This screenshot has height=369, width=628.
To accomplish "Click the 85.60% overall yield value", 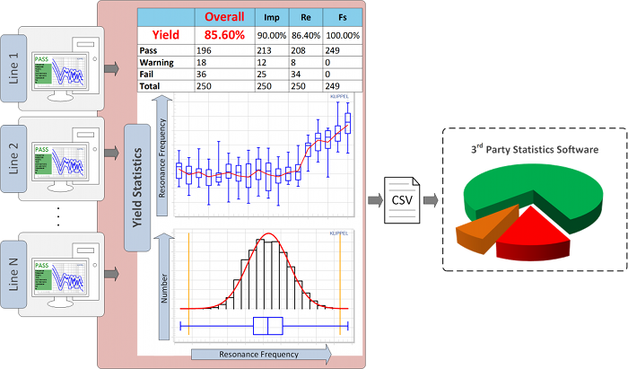I will pyautogui.click(x=226, y=36).
